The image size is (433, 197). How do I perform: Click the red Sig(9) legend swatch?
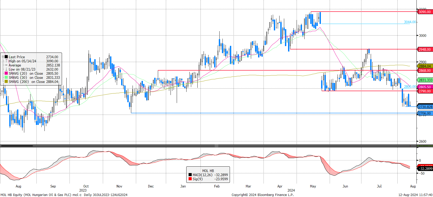(190, 179)
